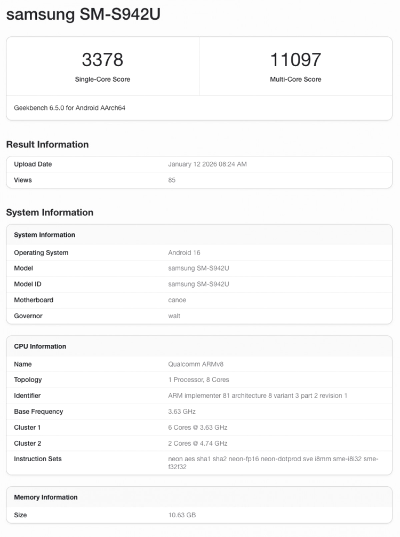
Task: Click the Multi-Core Score label
Action: coord(295,79)
